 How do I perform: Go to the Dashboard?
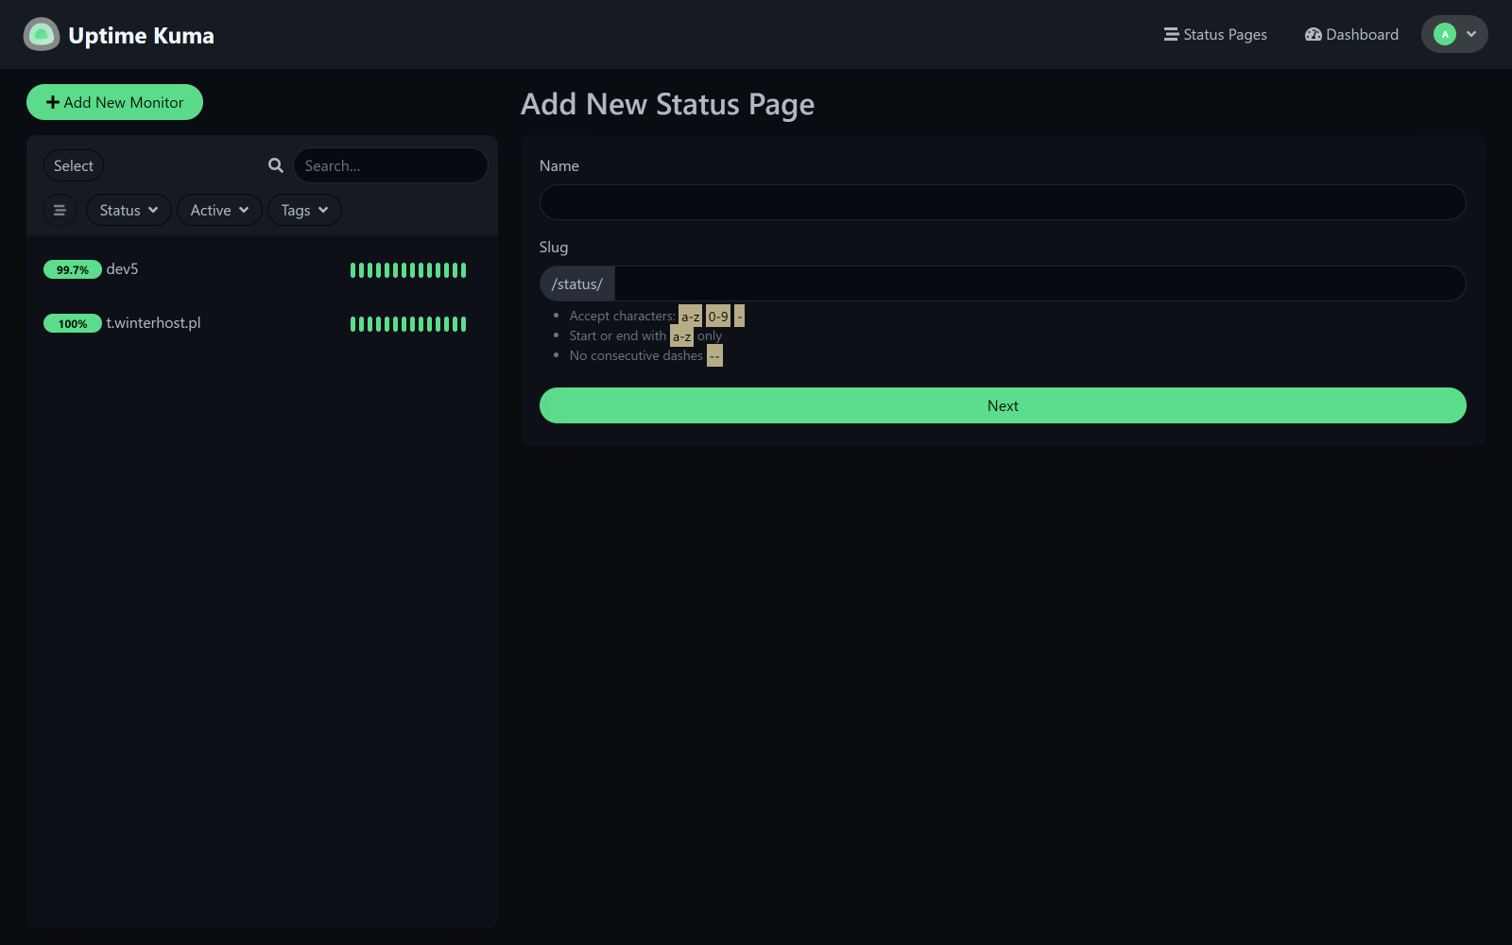click(1351, 34)
